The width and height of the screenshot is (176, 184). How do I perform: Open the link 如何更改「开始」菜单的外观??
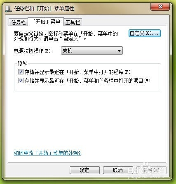click(47, 153)
